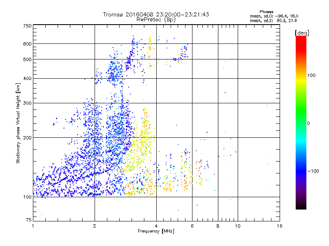Click the black bottom of the colorbar
Screen dimensions: 329x246
(301, 206)
